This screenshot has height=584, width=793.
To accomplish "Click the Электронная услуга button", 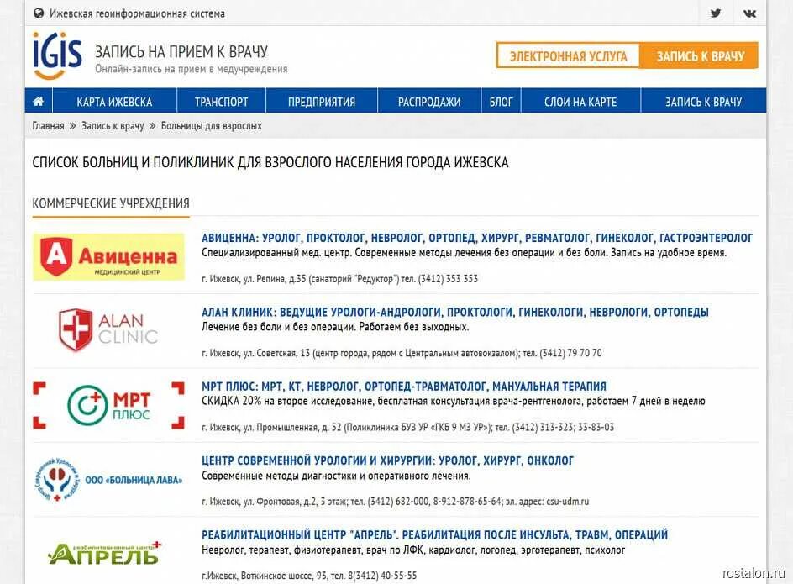I will (569, 55).
